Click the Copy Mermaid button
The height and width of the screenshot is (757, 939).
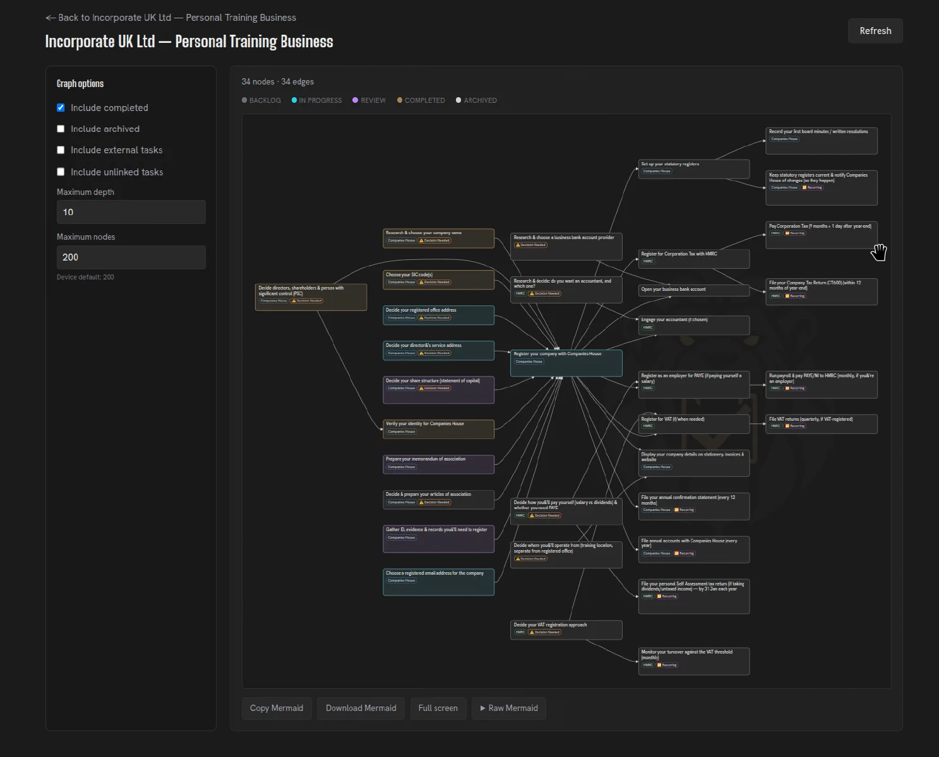[x=277, y=708]
